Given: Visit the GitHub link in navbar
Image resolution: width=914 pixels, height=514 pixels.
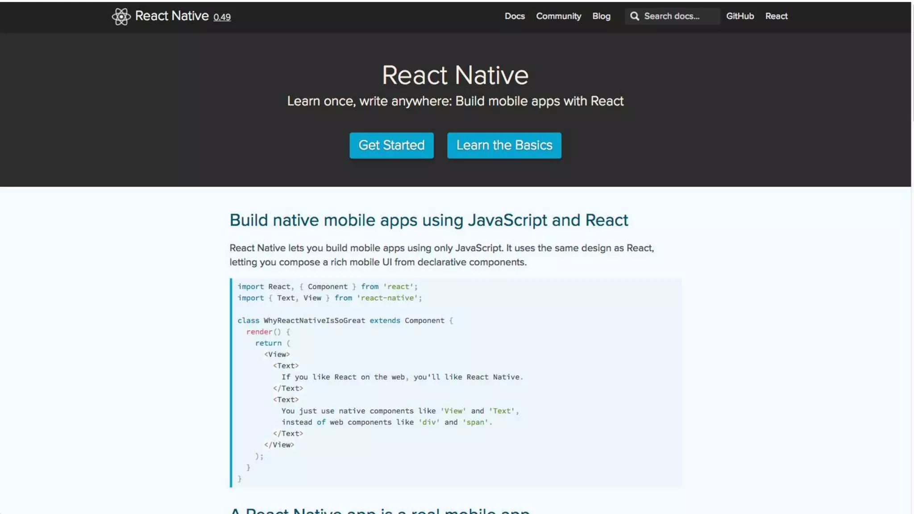Looking at the screenshot, I should [740, 16].
